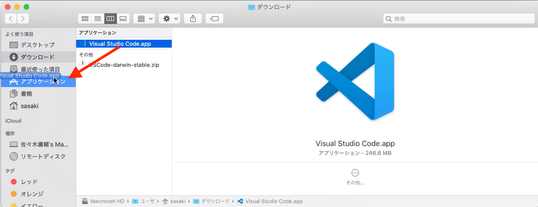The width and height of the screenshot is (538, 207).
Task: Select ダウンロード in the sidebar
Action: coord(38,57)
